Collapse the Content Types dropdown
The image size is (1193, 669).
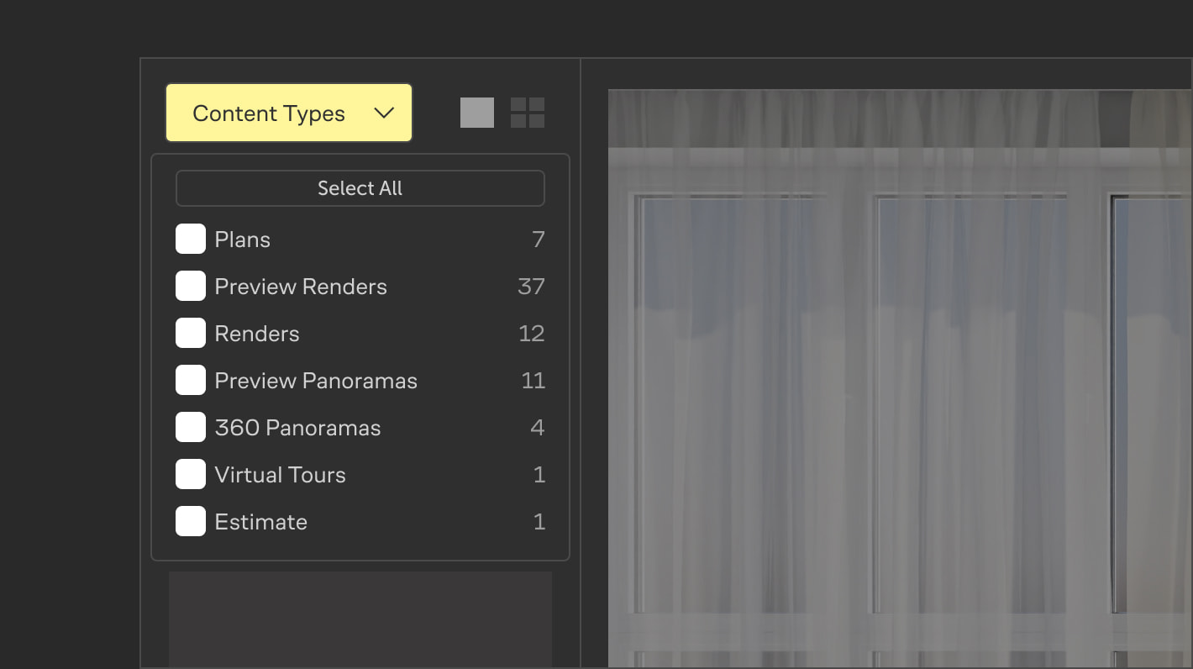coord(288,112)
